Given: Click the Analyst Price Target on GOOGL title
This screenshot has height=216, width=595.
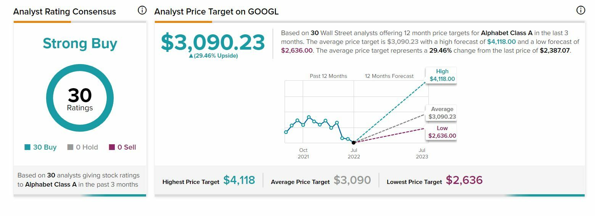Looking at the screenshot, I should coord(216,11).
